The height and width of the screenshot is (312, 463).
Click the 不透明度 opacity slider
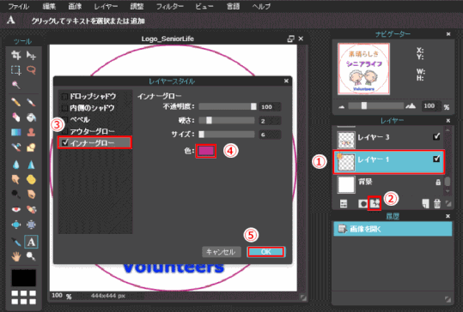coord(228,106)
